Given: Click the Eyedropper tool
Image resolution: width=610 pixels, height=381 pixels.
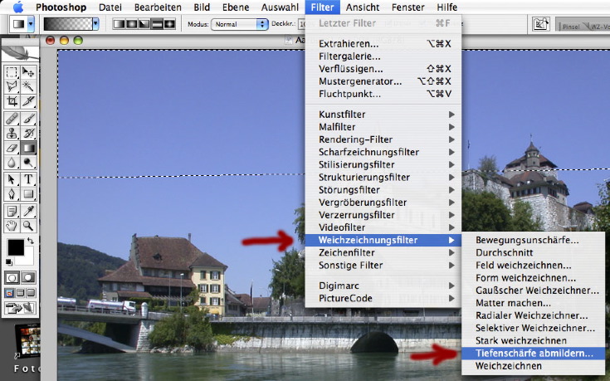Looking at the screenshot, I should (x=29, y=210).
